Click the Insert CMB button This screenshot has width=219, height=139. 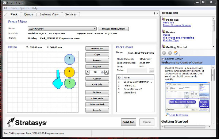pos(97,49)
